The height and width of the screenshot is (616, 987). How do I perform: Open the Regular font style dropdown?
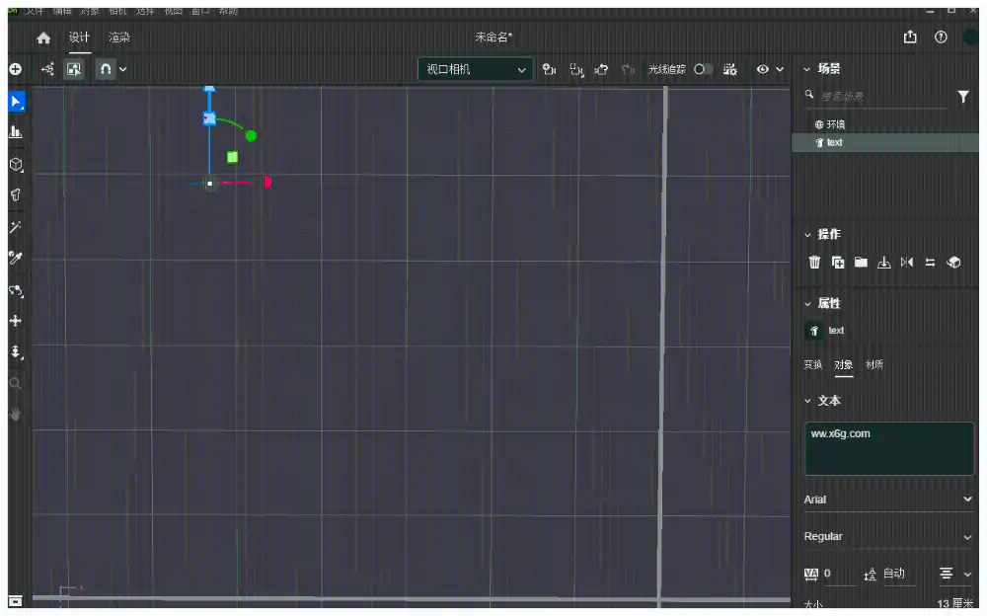(887, 537)
